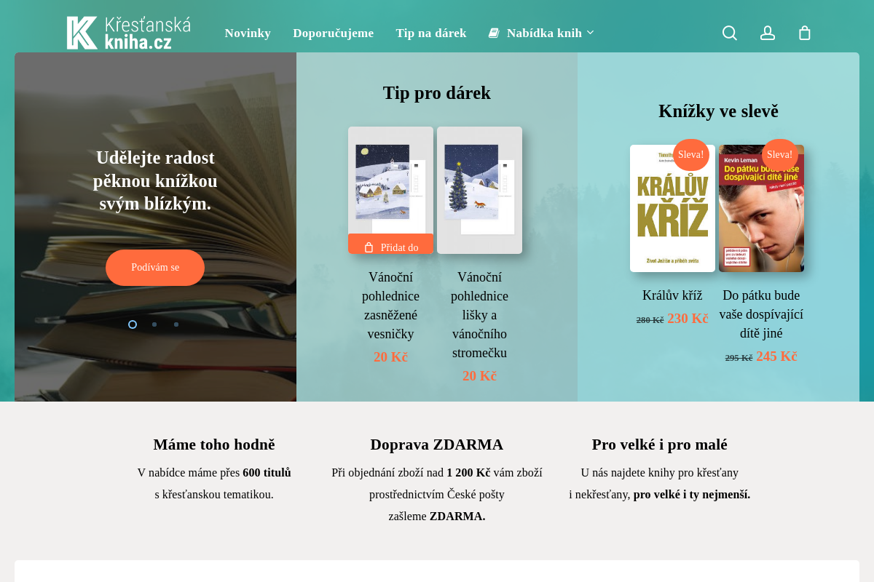The height and width of the screenshot is (582, 874).
Task: Open the Doporučujeme menu item
Action: pos(333,33)
